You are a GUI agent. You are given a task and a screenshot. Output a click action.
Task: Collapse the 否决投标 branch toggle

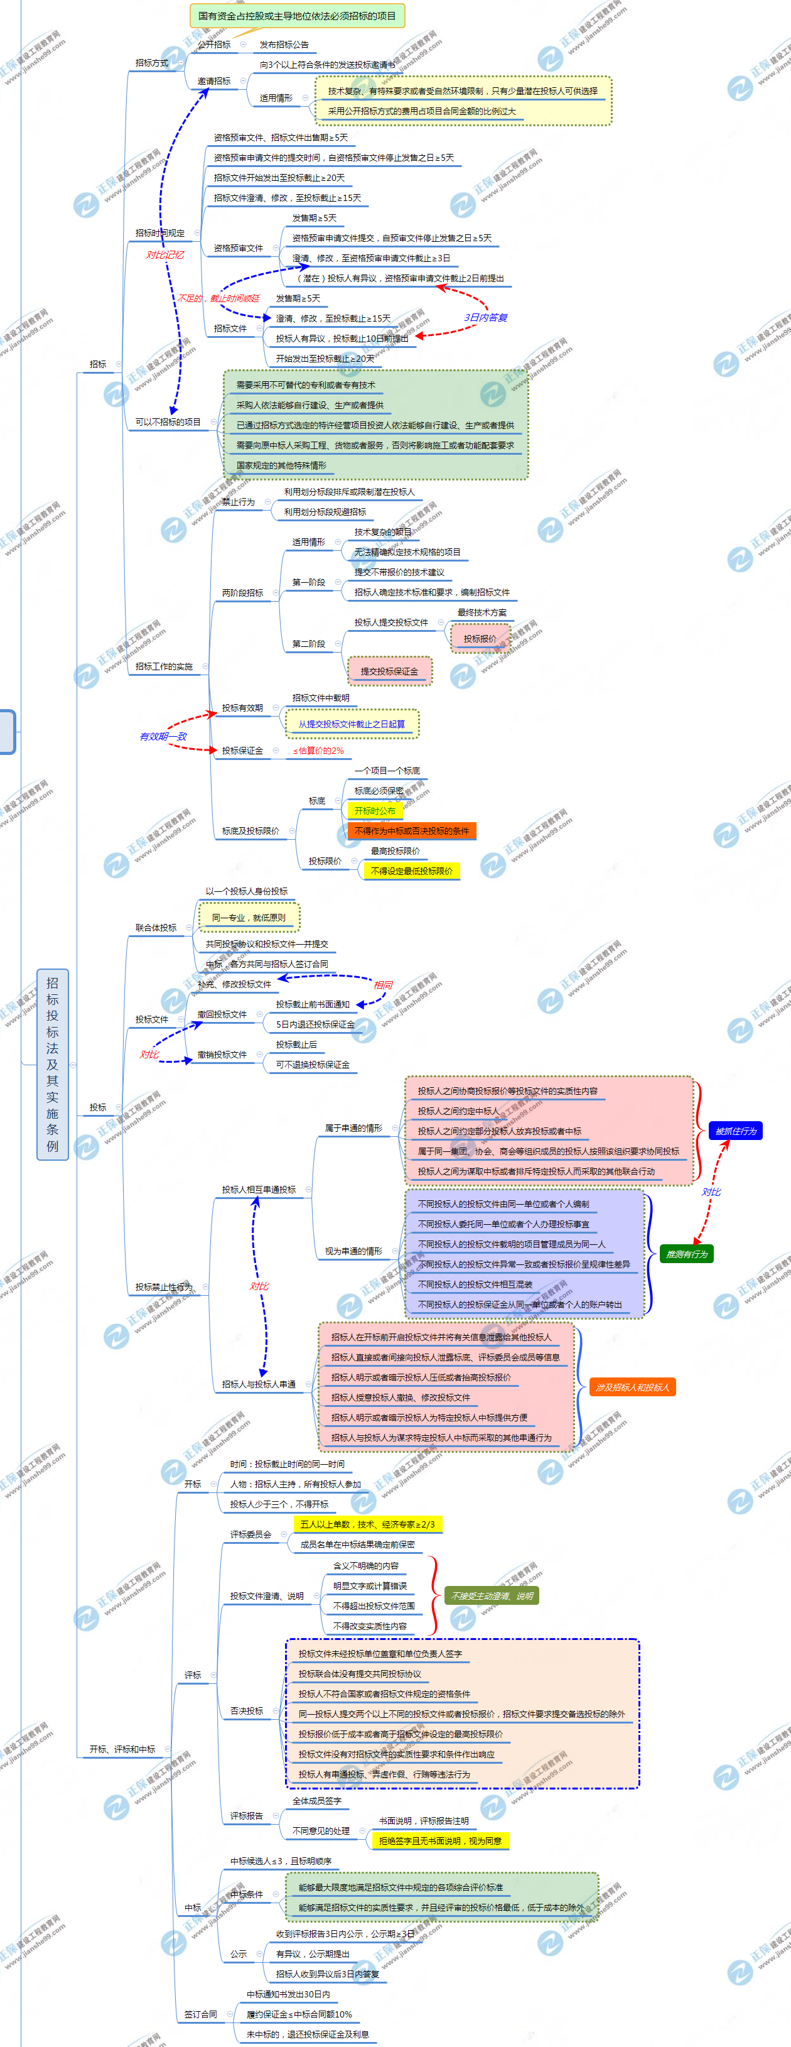coord(276,1711)
